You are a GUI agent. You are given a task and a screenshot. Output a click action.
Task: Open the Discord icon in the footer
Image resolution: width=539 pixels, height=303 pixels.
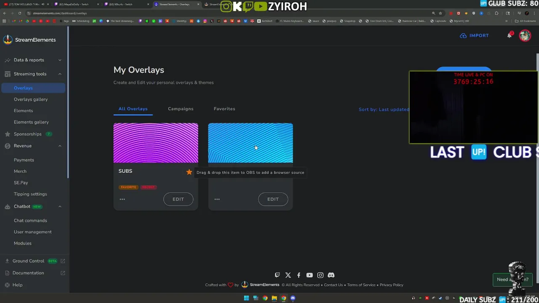tap(331, 275)
